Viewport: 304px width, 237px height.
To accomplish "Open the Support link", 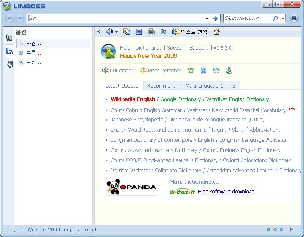I will (199, 47).
